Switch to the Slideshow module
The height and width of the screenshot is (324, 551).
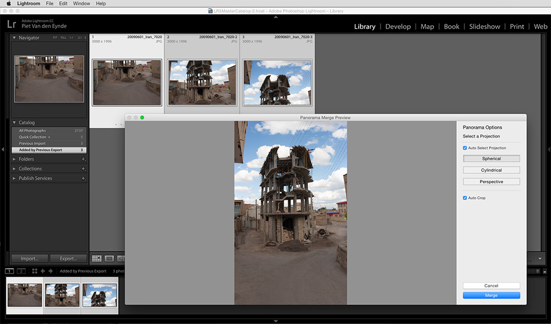pos(484,26)
